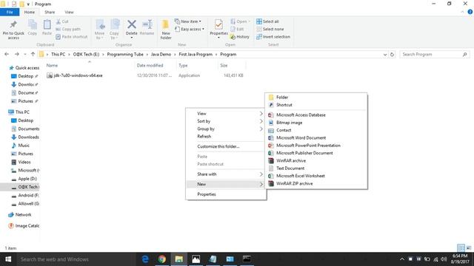
Task: Expand address bar history dropdown
Action: [x=385, y=55]
